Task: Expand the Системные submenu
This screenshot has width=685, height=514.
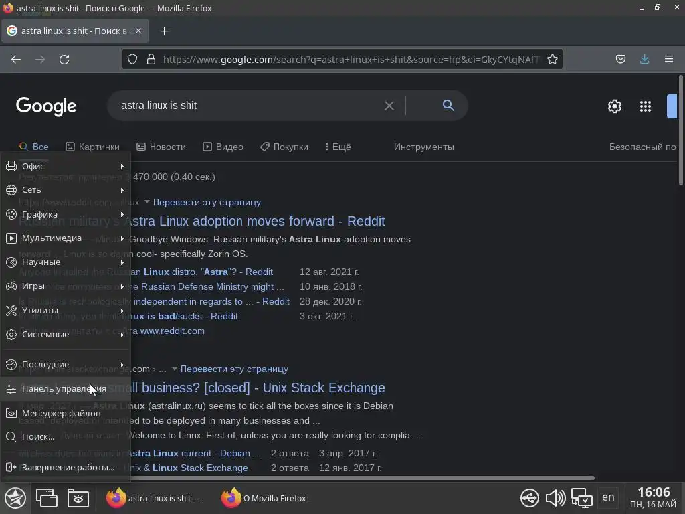Action: pos(66,334)
